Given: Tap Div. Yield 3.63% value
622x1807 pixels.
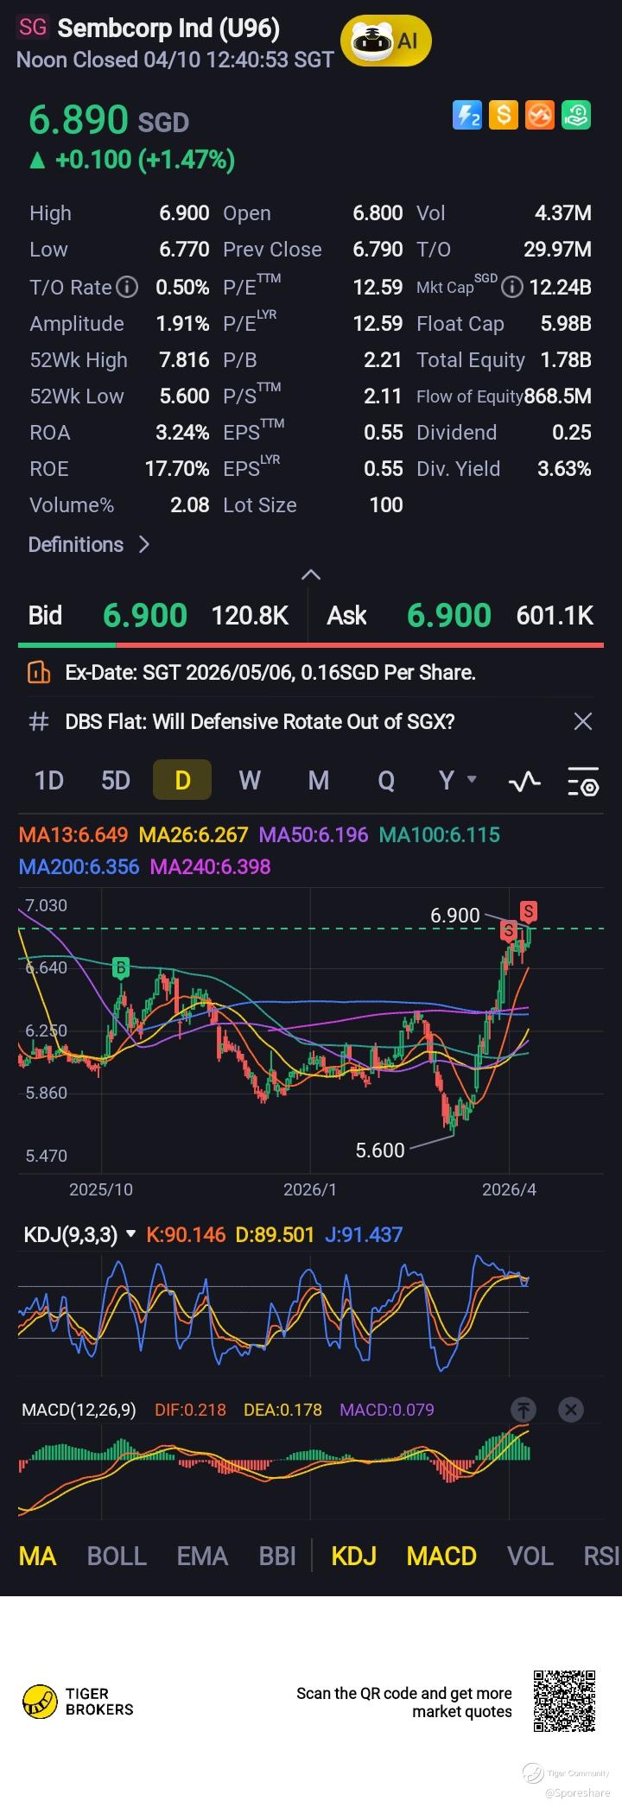Looking at the screenshot, I should pos(564,468).
